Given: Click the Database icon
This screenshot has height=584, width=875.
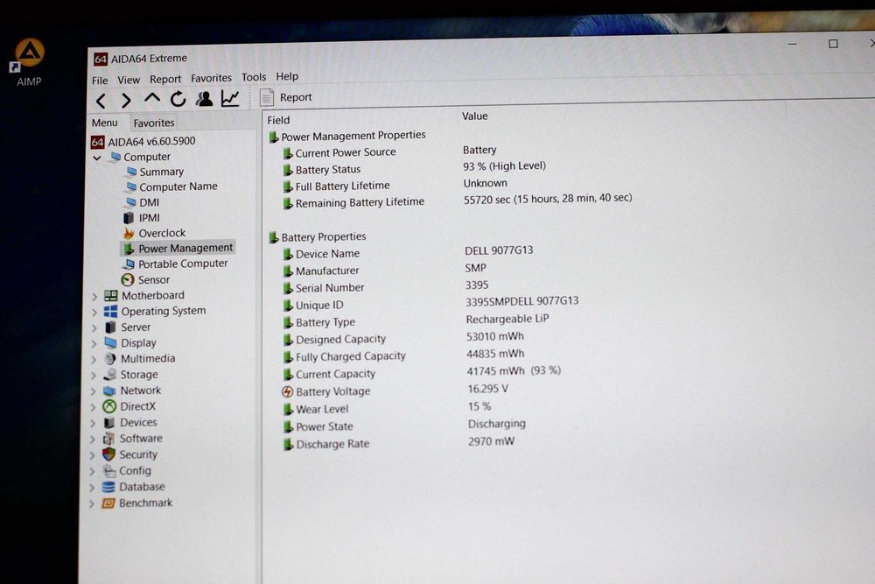Looking at the screenshot, I should coord(108,487).
